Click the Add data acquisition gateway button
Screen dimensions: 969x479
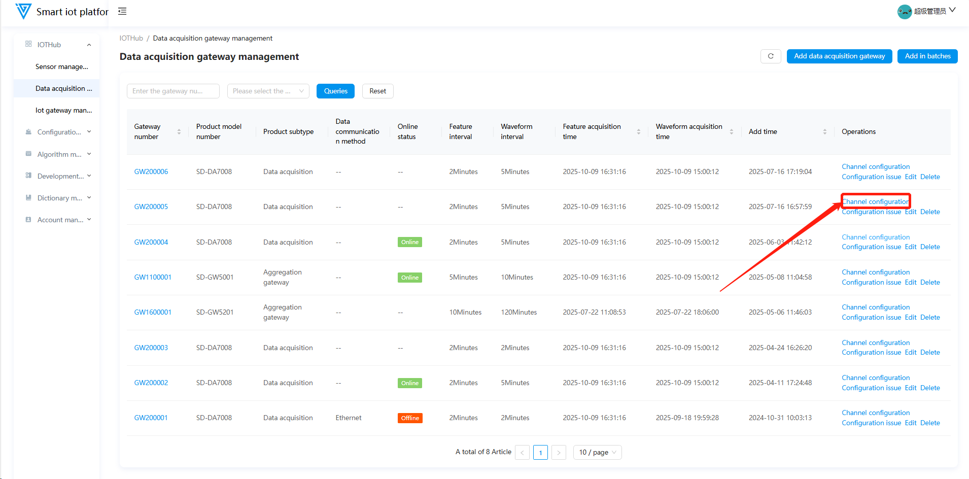click(839, 56)
